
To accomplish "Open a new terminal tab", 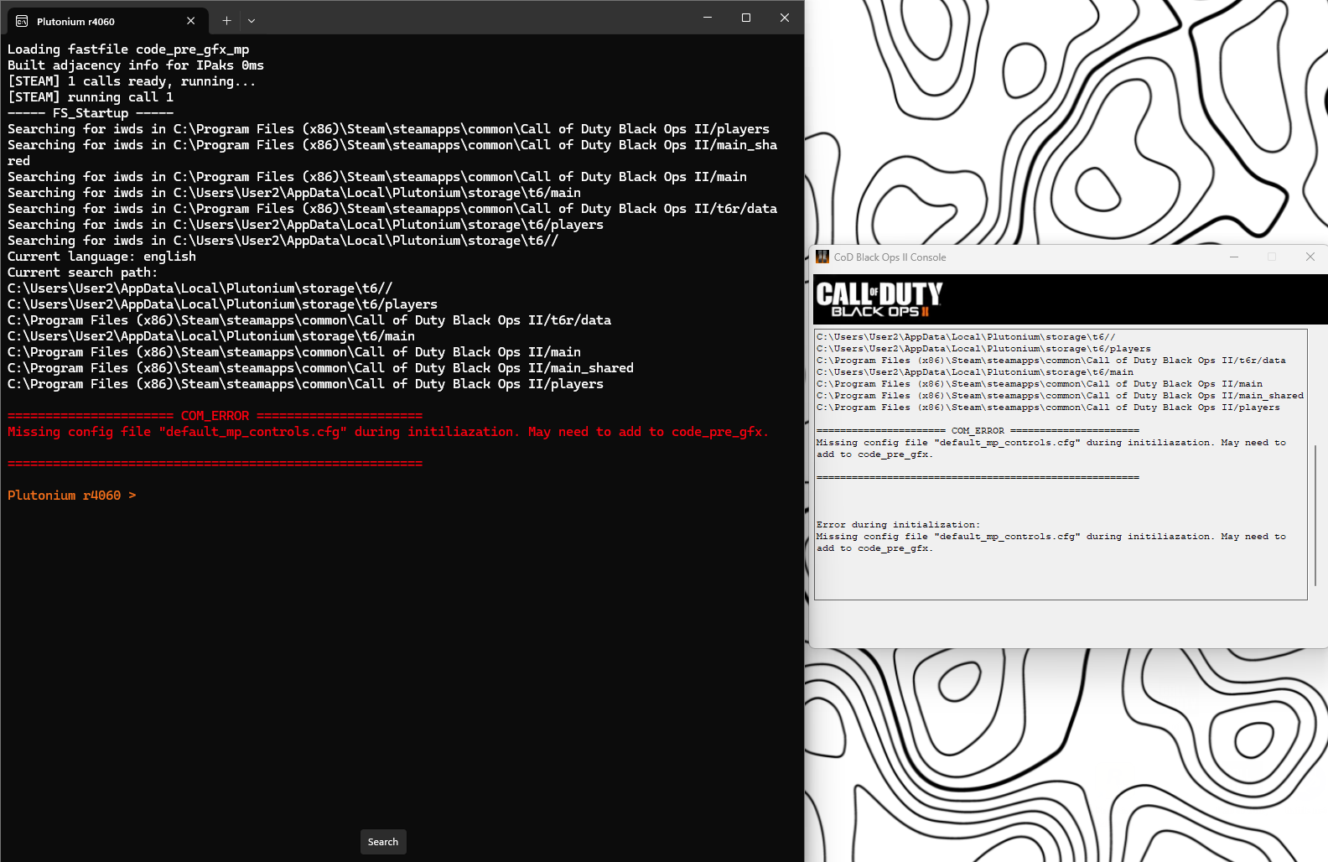I will (x=226, y=21).
